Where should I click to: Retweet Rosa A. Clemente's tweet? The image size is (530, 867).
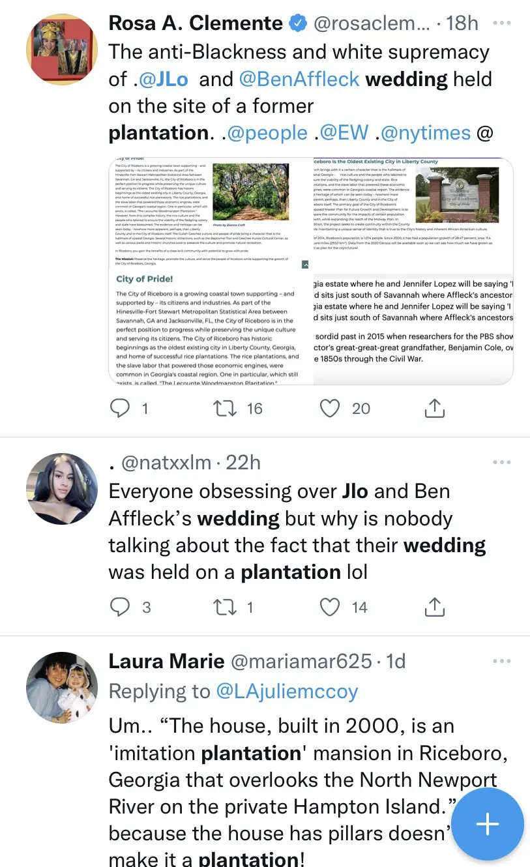pos(225,408)
